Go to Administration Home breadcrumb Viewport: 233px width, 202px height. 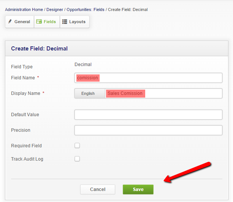coord(24,9)
